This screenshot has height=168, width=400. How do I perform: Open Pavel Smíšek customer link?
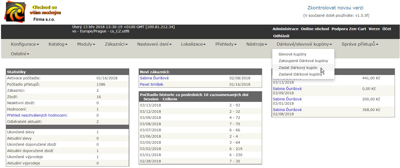click(152, 84)
